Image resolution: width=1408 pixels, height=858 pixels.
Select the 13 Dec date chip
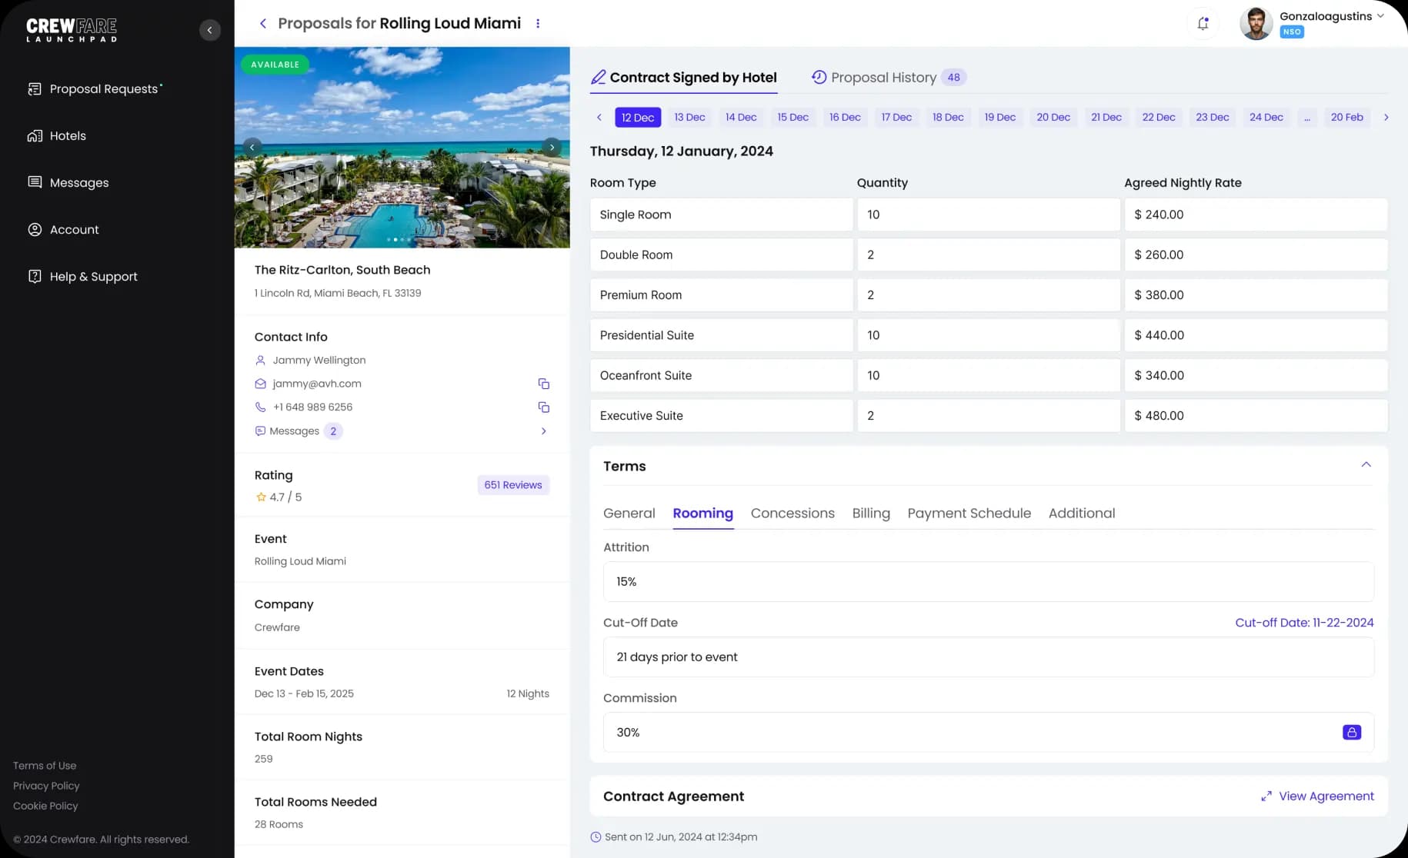click(689, 118)
